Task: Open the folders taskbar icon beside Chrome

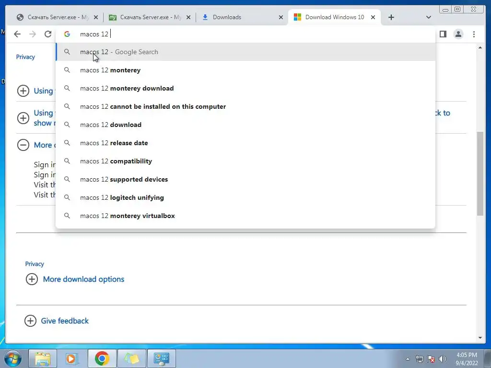Action: tap(131, 358)
